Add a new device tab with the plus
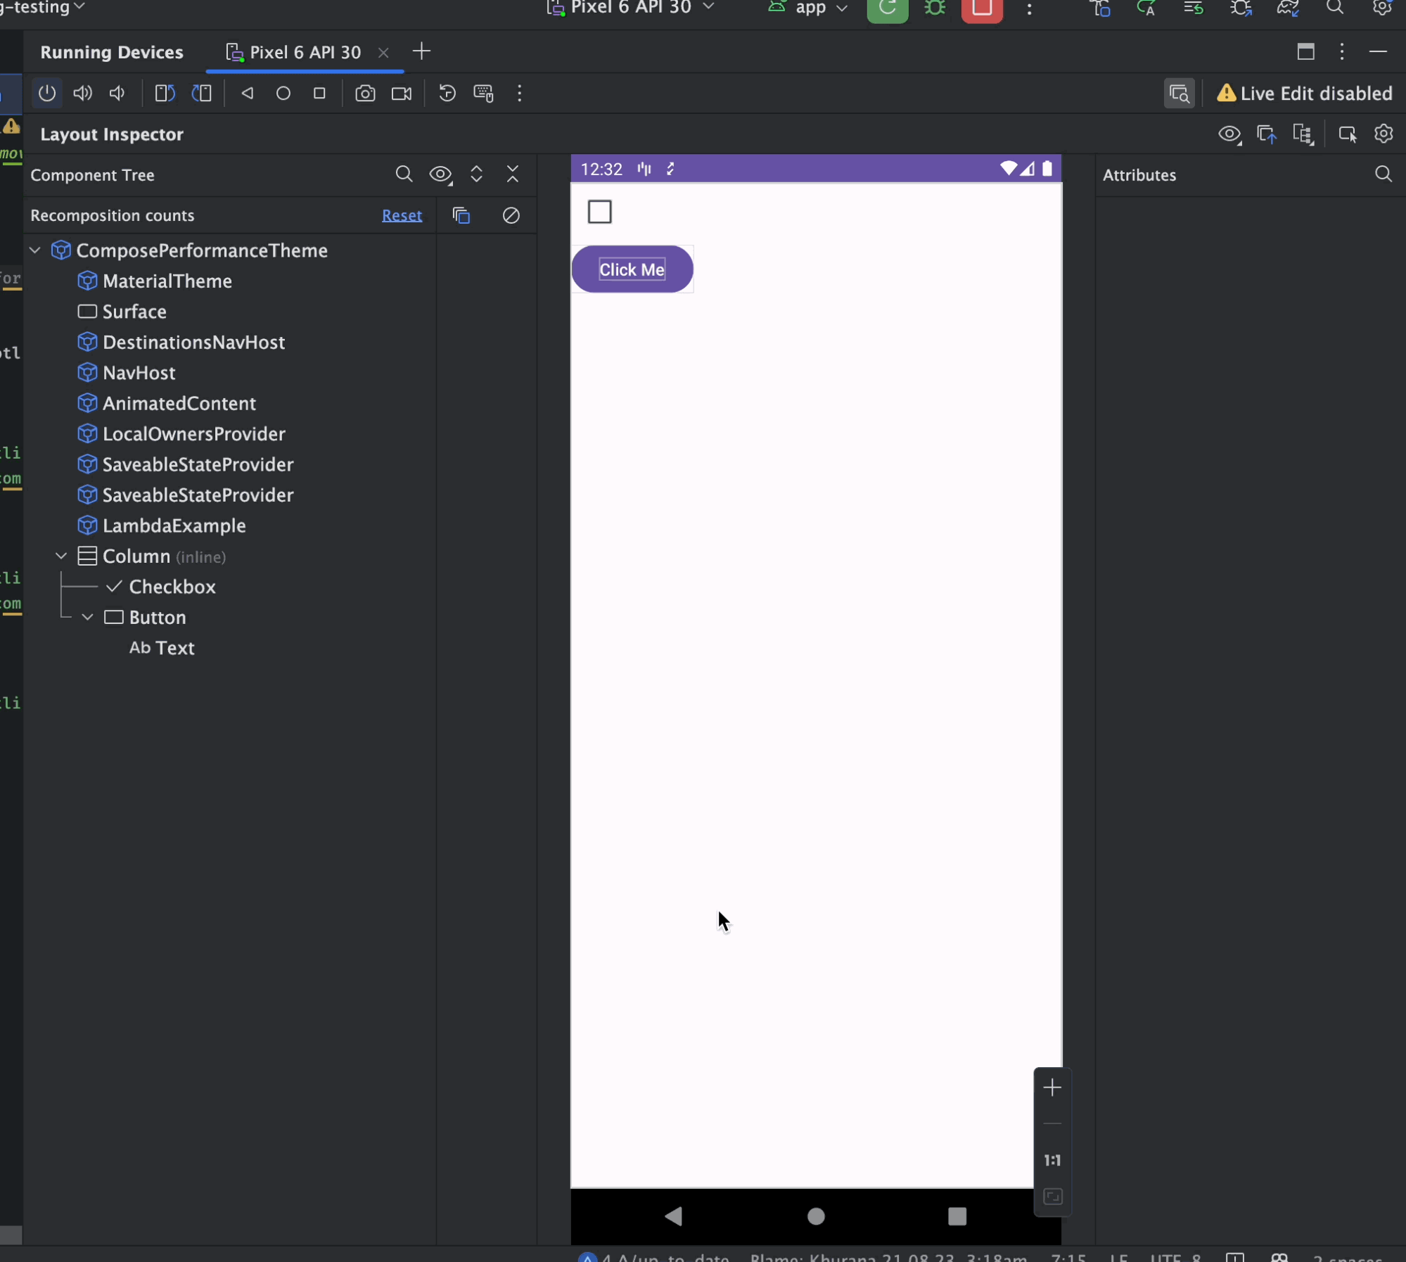 (x=422, y=51)
